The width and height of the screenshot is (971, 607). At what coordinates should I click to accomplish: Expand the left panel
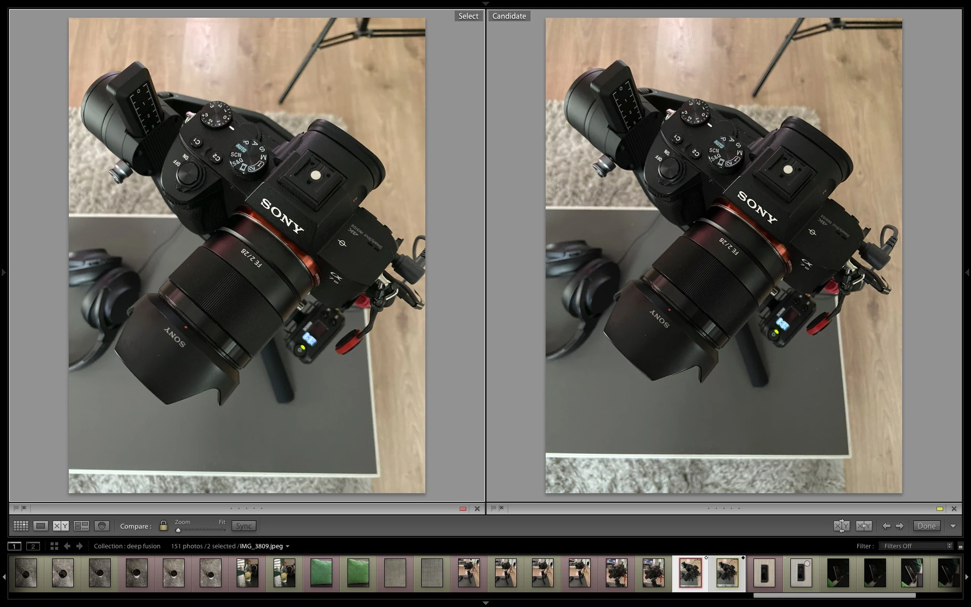[x=3, y=273]
